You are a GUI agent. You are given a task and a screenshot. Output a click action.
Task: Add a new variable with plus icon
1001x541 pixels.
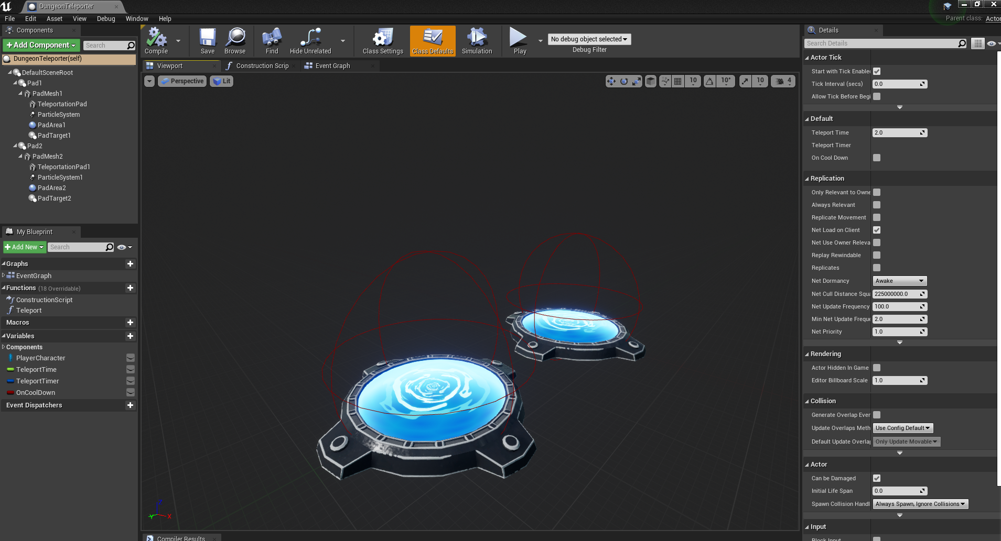coord(131,336)
